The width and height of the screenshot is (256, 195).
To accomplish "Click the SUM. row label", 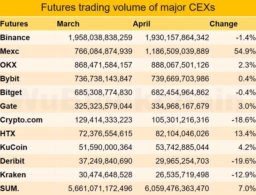I will [x=10, y=188].
